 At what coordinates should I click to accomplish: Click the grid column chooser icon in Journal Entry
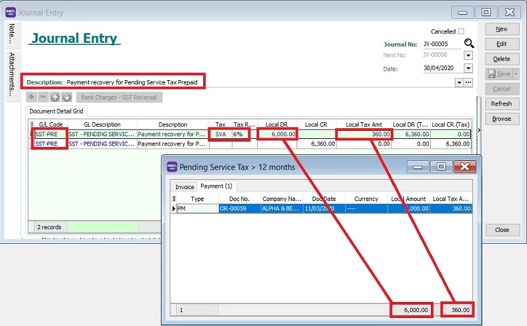click(x=31, y=124)
